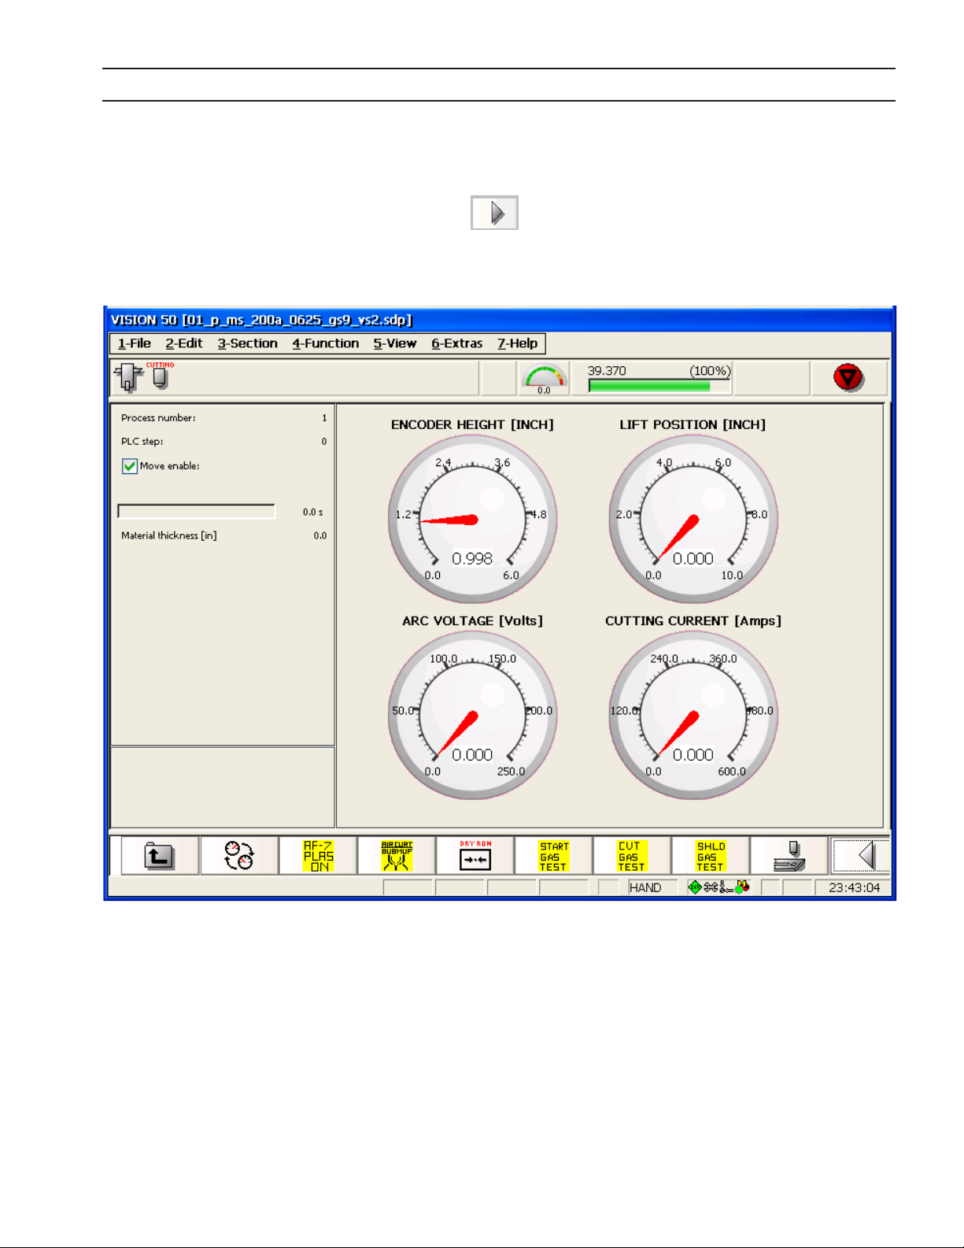Open the 6-Extras menu

click(x=457, y=343)
